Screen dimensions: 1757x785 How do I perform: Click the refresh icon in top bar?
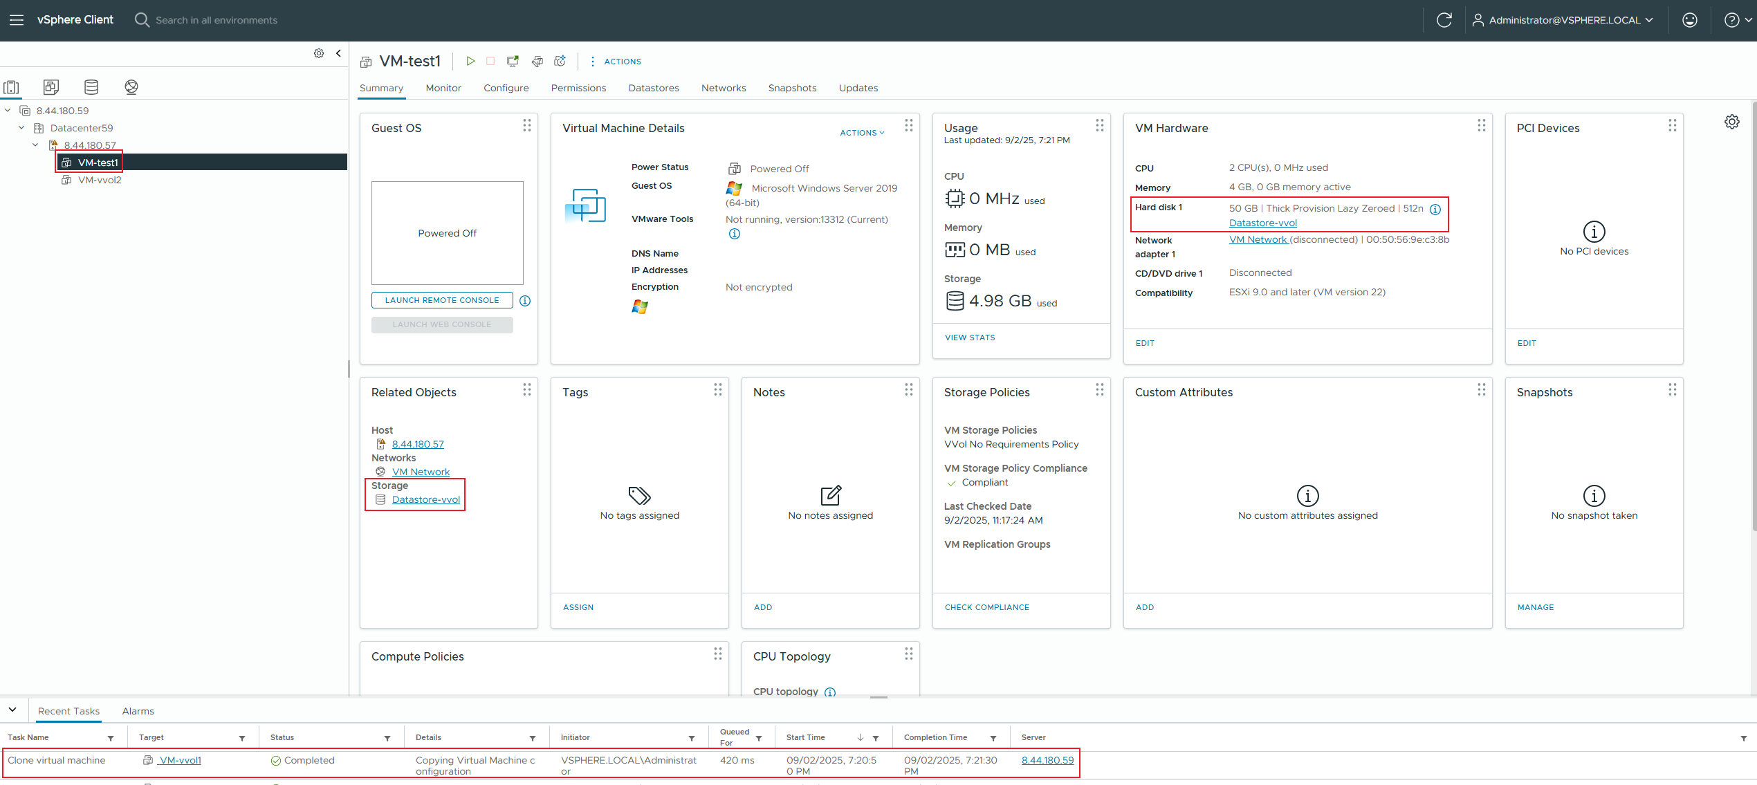tap(1444, 20)
